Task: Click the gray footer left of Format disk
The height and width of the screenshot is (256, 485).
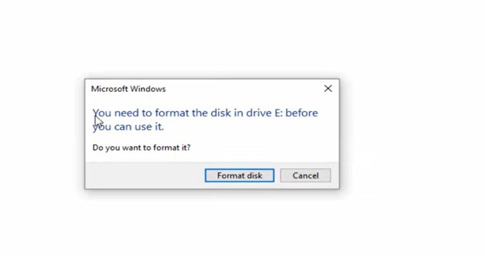Action: pos(145,176)
